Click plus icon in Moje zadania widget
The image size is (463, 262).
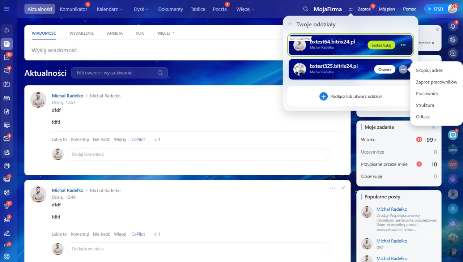coord(433,127)
